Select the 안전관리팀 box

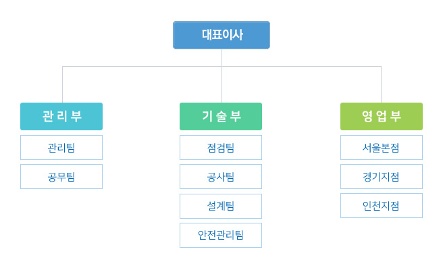(221, 235)
